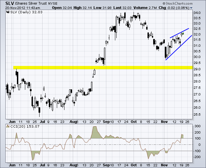The height and width of the screenshot is (168, 206).
Task: Click the 300 level on CCI axis
Action: (198, 126)
